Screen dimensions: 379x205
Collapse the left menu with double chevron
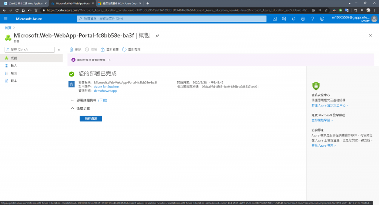click(x=59, y=50)
